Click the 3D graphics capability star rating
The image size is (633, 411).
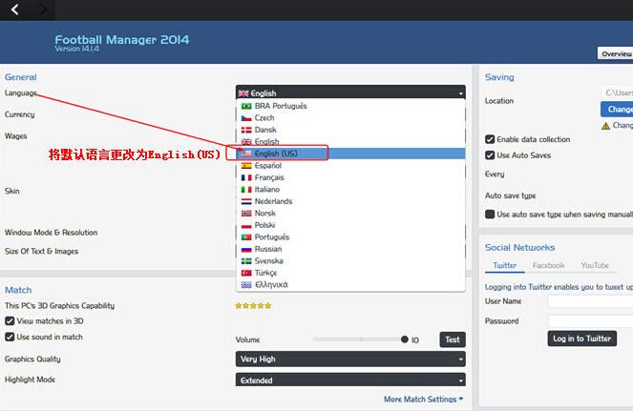pos(254,306)
